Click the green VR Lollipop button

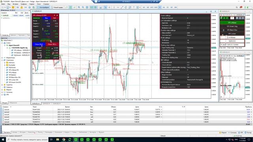(x=232, y=23)
